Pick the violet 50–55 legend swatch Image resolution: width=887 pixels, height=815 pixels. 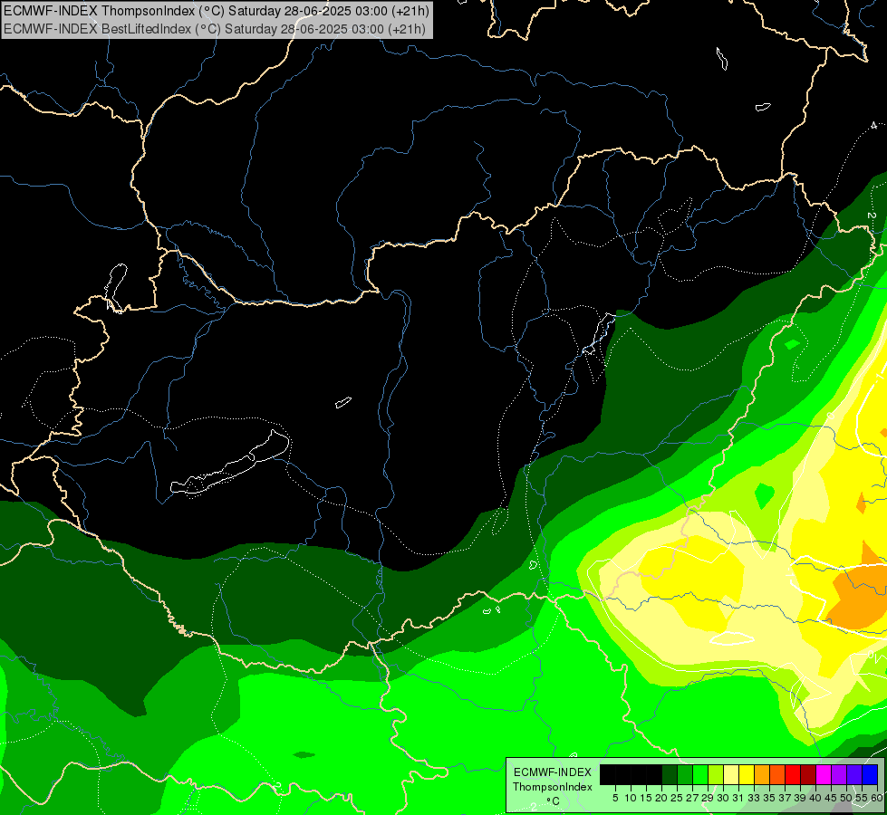(x=854, y=774)
